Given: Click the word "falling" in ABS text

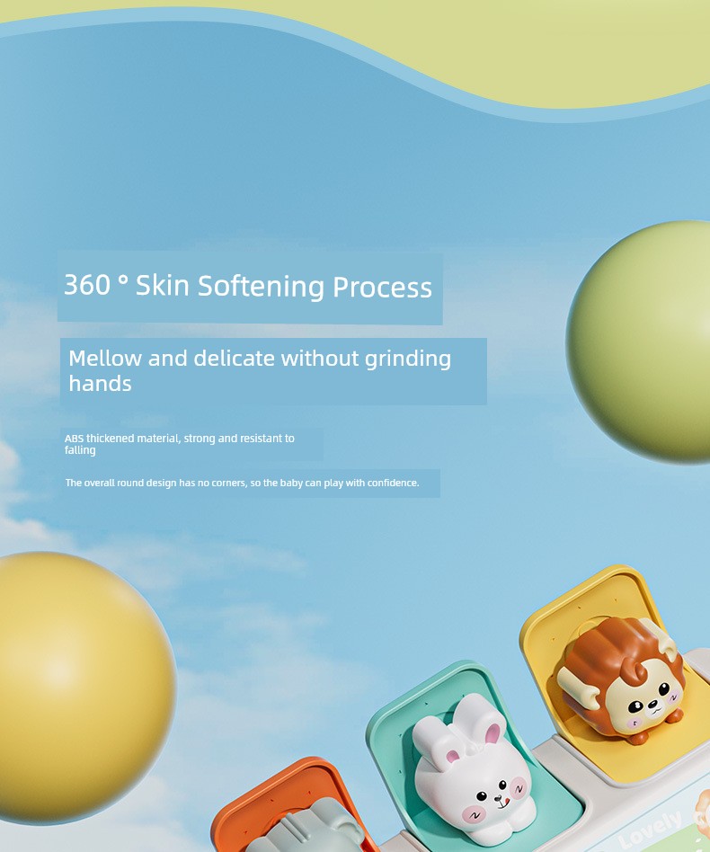Looking at the screenshot, I should [80, 450].
